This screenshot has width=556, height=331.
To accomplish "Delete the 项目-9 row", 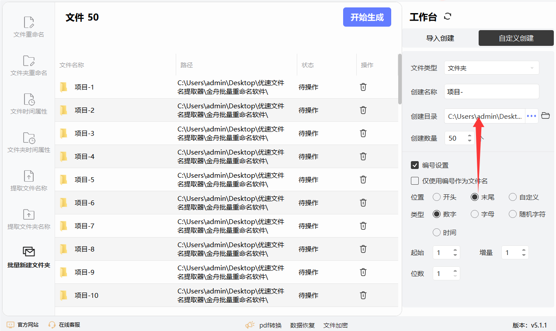I will click(363, 272).
